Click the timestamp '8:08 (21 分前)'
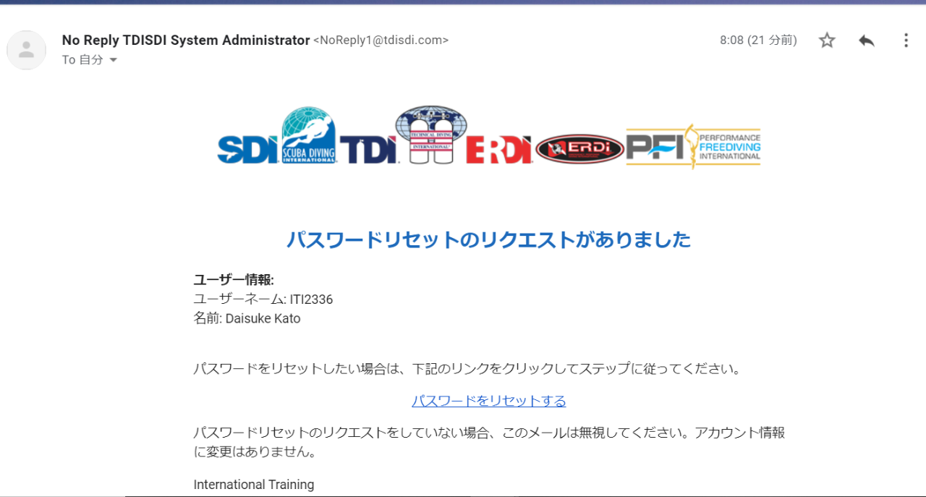 pyautogui.click(x=758, y=41)
